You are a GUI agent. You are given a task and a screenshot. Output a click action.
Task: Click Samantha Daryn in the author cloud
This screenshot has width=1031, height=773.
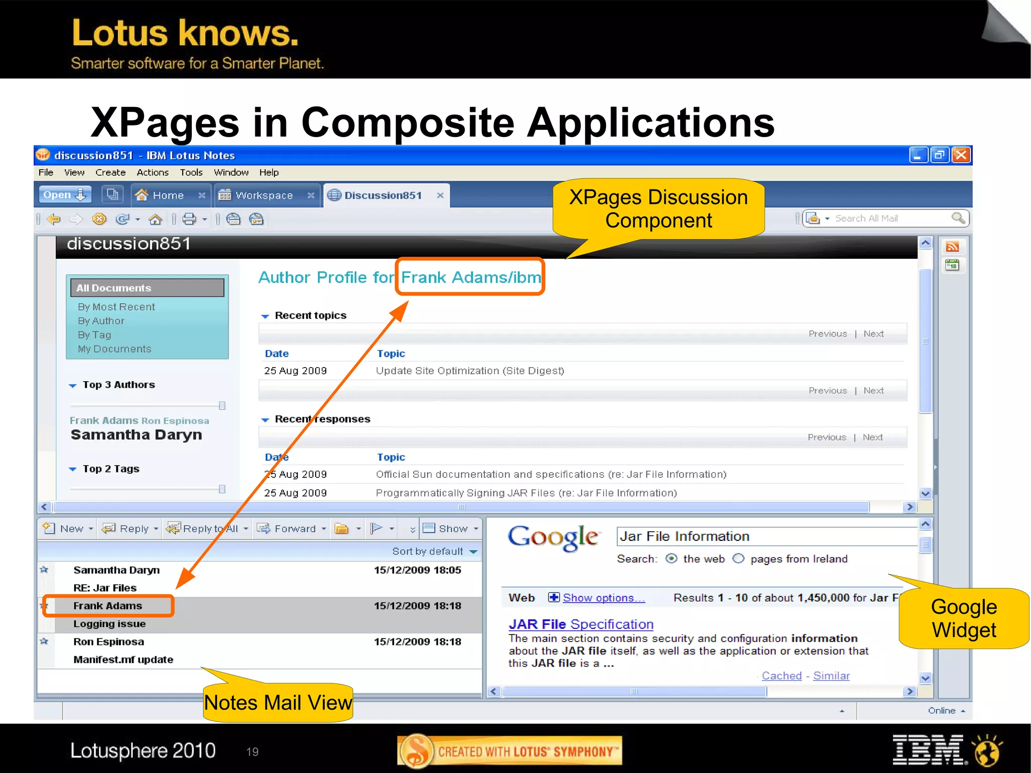(136, 435)
